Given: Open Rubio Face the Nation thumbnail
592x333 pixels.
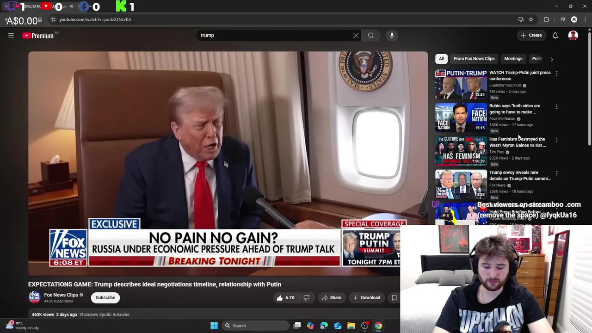Looking at the screenshot, I should [x=461, y=117].
